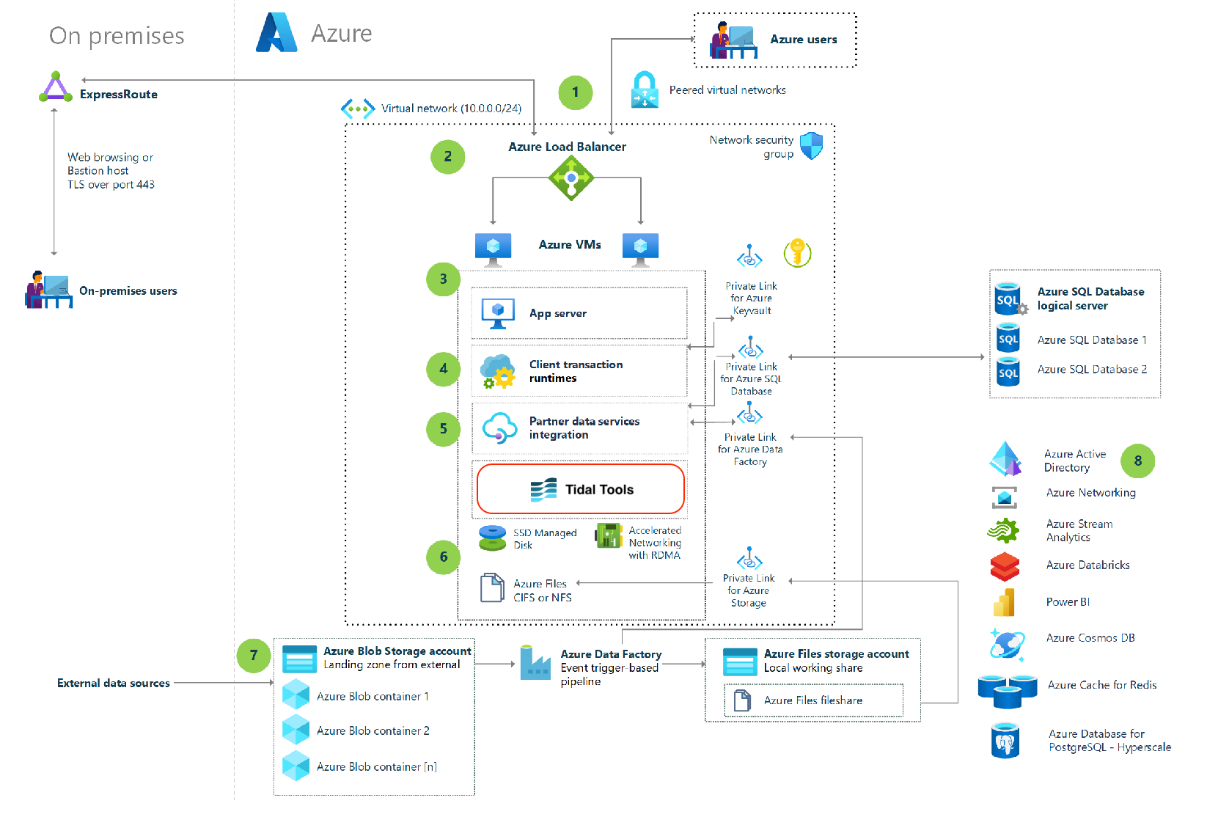This screenshot has height=817, width=1207.
Task: Select the Private Link for Azure Data Factory icon
Action: click(749, 414)
